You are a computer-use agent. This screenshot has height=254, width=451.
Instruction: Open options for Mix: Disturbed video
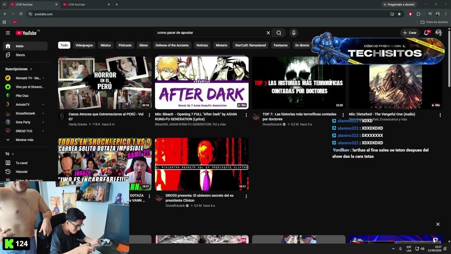click(x=440, y=115)
